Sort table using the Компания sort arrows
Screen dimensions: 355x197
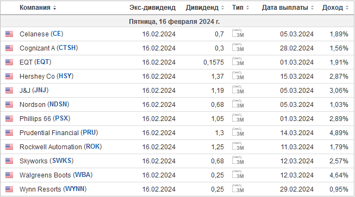point(54,8)
